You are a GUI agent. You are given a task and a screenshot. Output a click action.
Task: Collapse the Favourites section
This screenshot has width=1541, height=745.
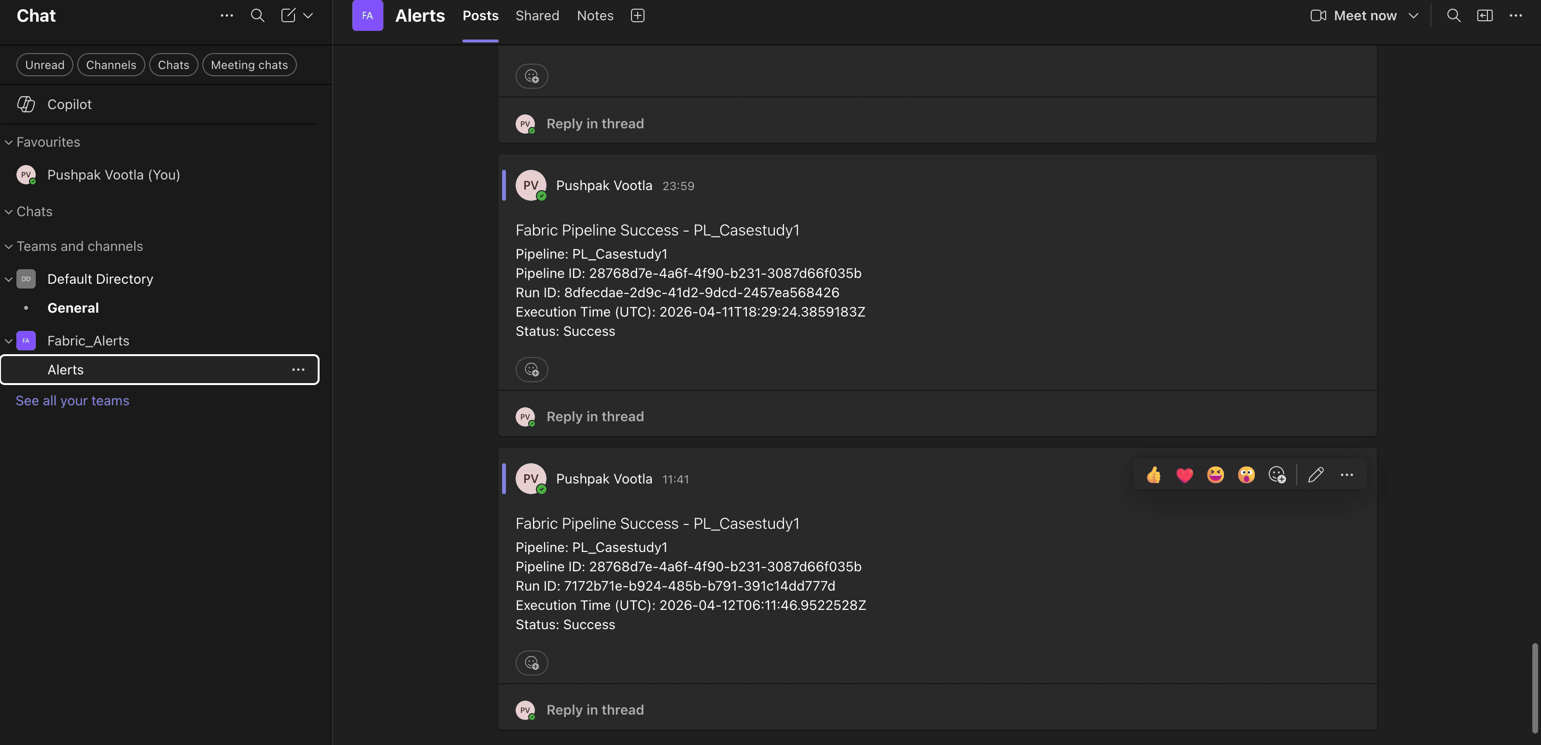click(x=8, y=142)
